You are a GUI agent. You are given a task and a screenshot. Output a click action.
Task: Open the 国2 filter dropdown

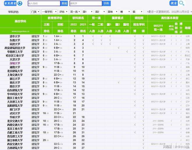pos(100,12)
